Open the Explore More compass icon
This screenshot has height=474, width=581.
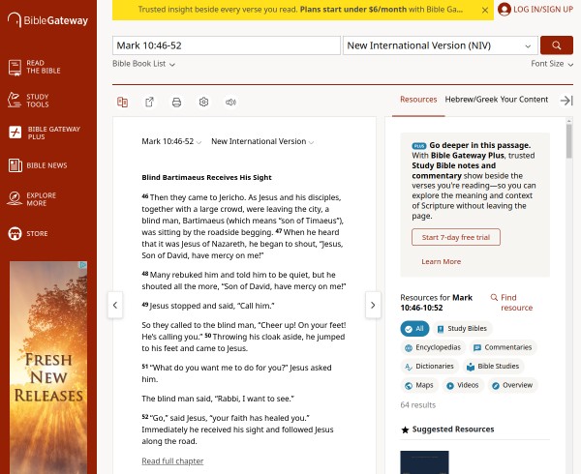click(15, 198)
